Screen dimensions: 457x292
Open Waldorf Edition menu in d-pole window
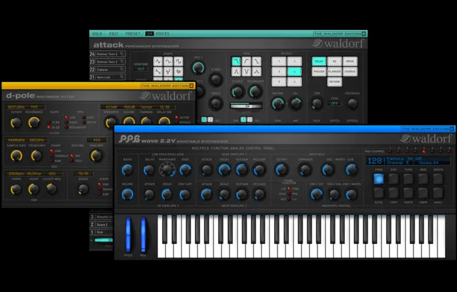coord(167,86)
